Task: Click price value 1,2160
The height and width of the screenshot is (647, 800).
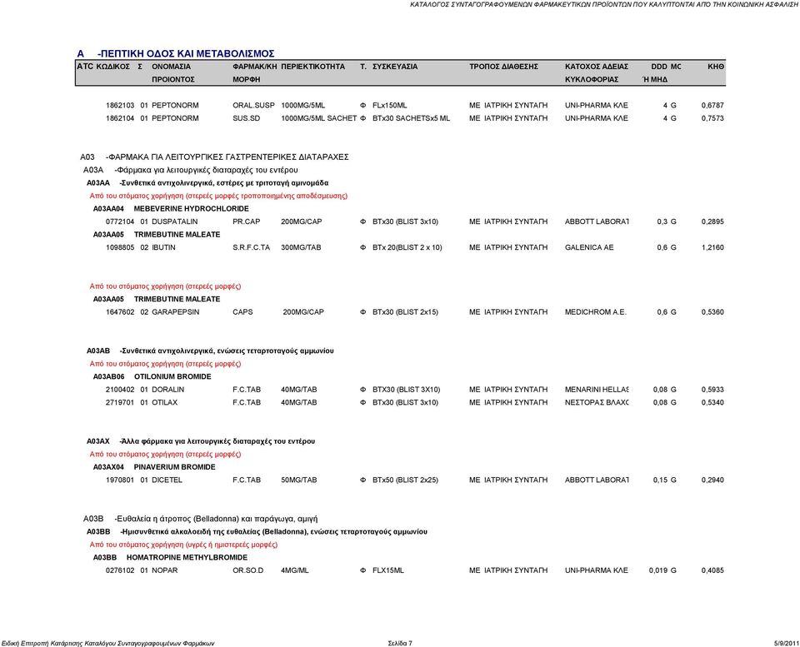Action: pos(712,248)
